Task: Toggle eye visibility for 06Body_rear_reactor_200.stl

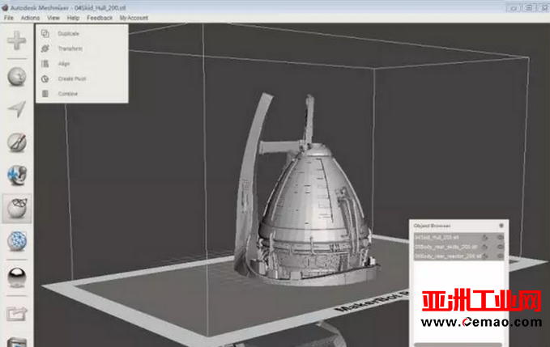Action: pos(500,256)
